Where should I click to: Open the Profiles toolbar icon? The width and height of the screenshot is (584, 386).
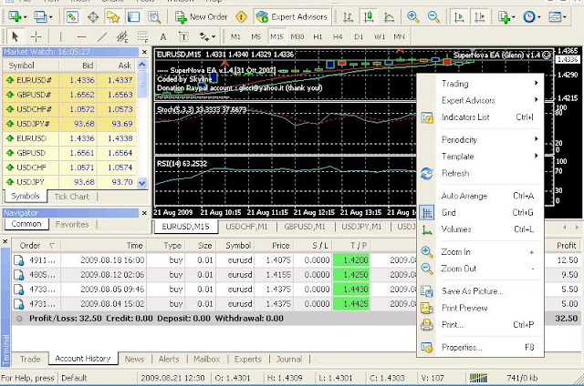click(x=43, y=16)
